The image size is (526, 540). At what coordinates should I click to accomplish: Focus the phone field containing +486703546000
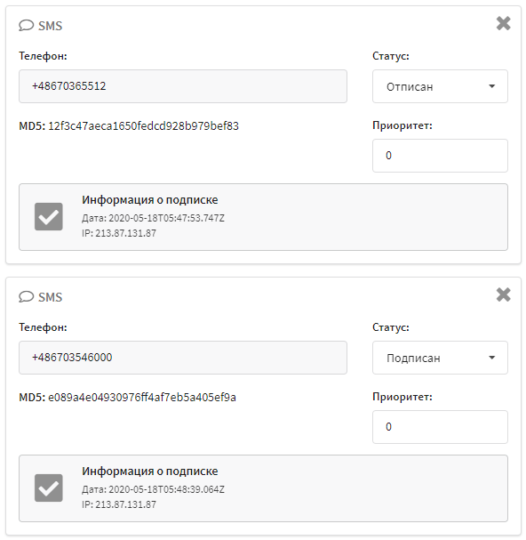point(183,358)
